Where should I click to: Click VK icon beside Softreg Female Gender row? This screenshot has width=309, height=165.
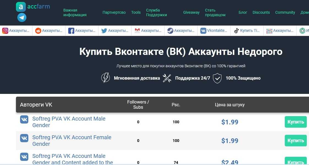[24, 138]
